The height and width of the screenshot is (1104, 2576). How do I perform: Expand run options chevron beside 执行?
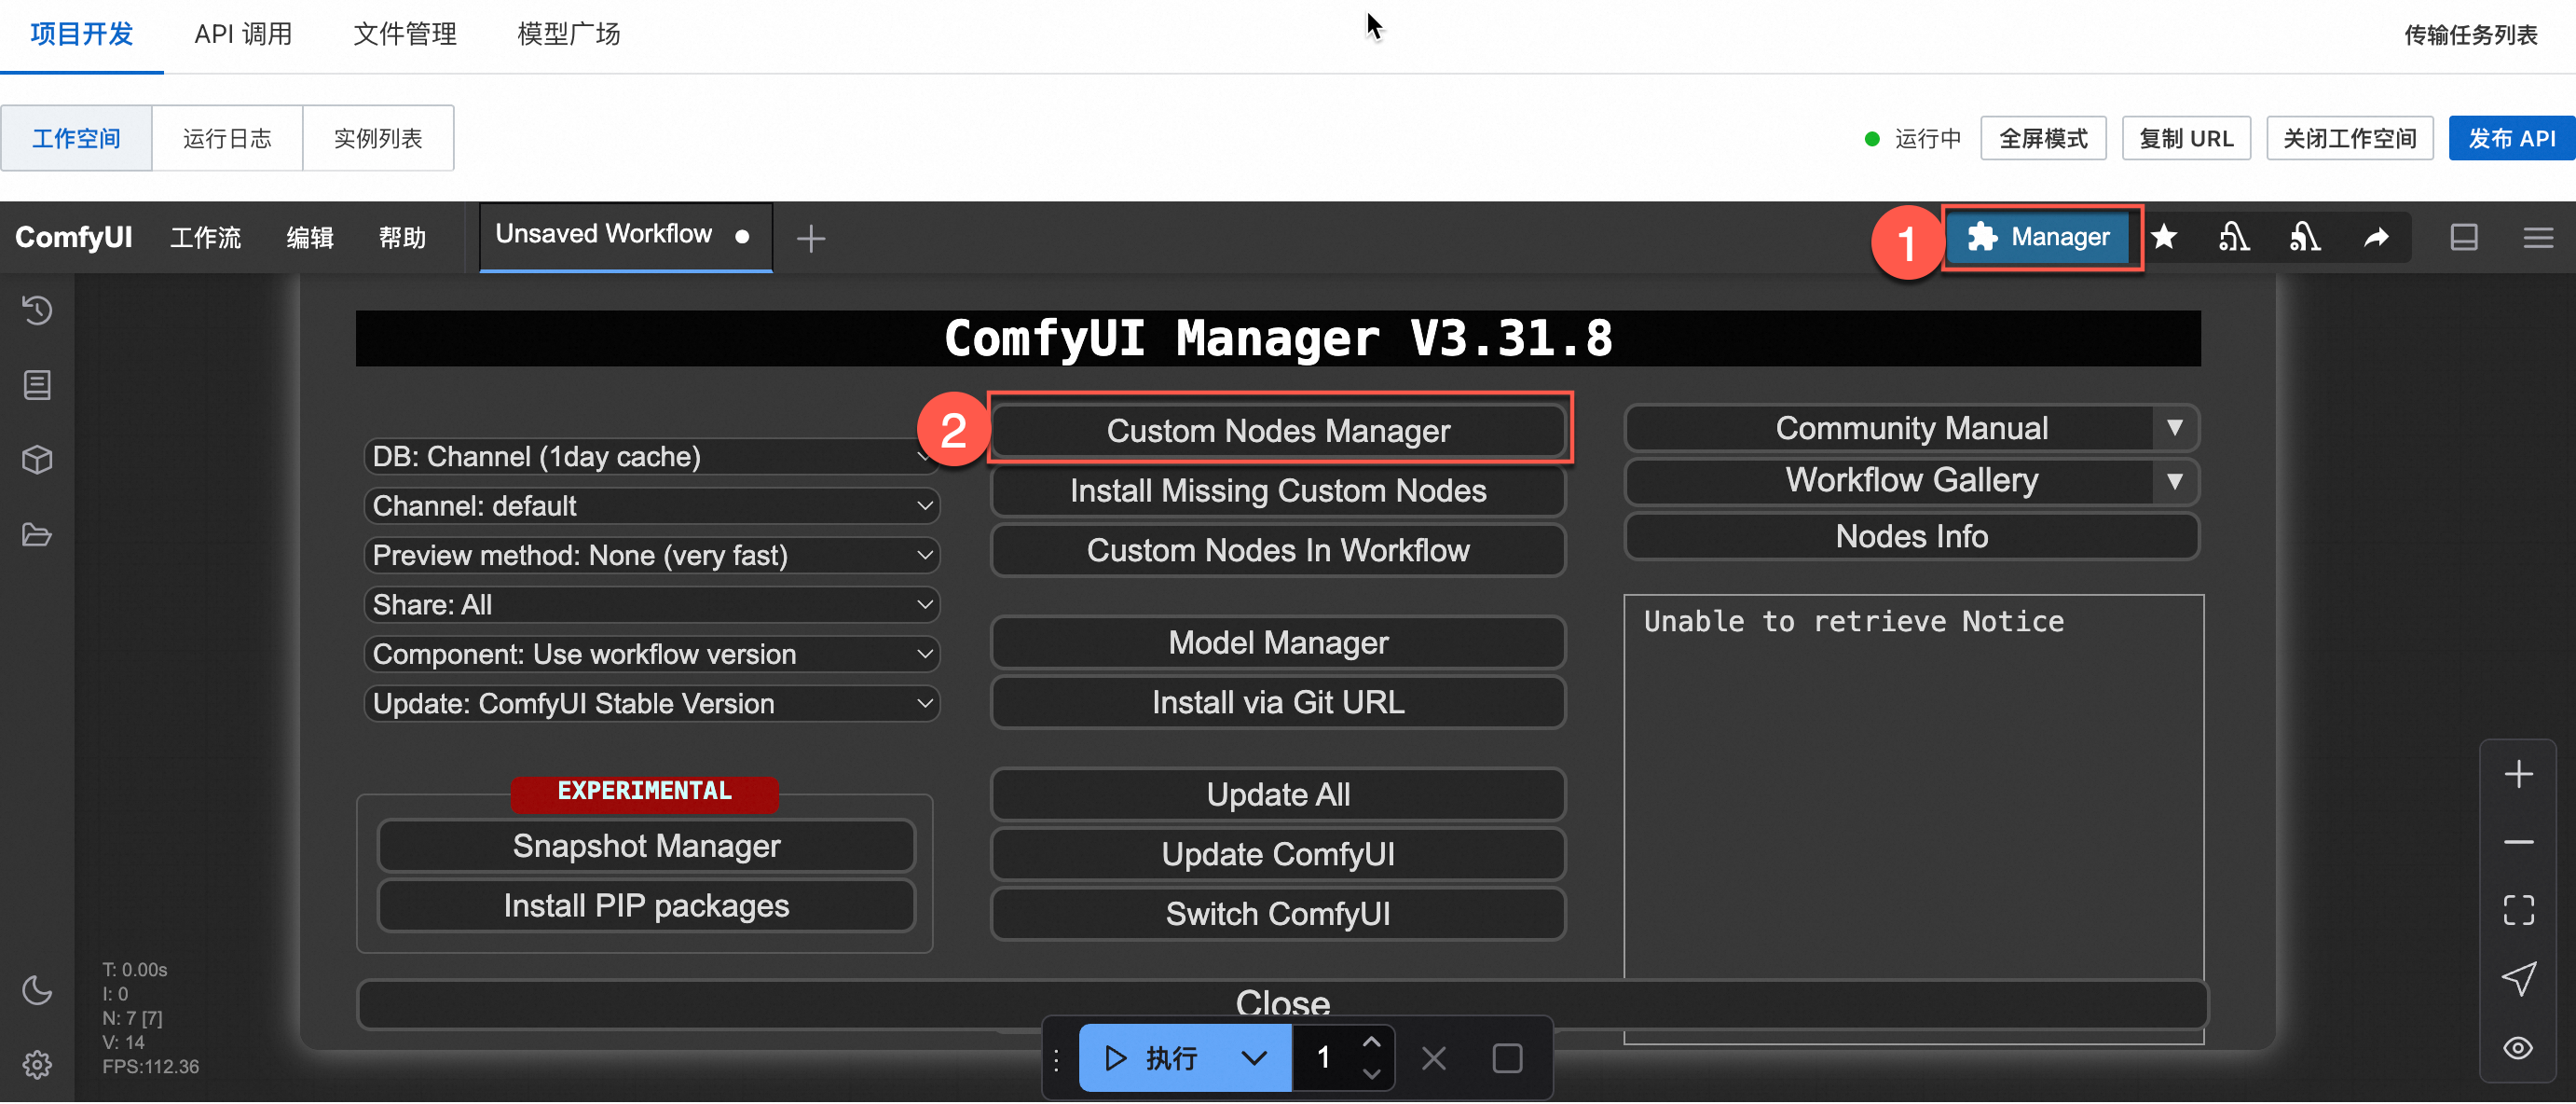tap(1253, 1058)
